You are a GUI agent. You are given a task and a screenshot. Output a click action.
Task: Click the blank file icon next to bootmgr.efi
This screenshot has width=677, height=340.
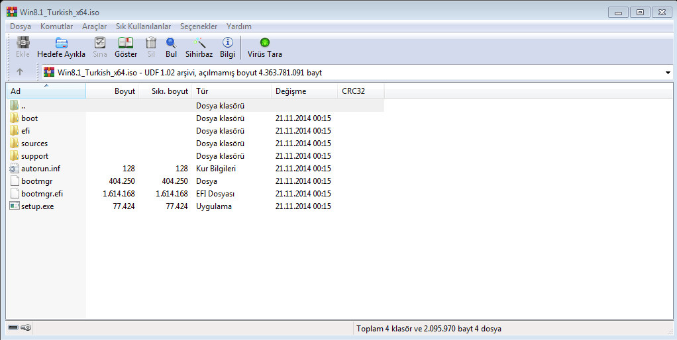pos(15,194)
